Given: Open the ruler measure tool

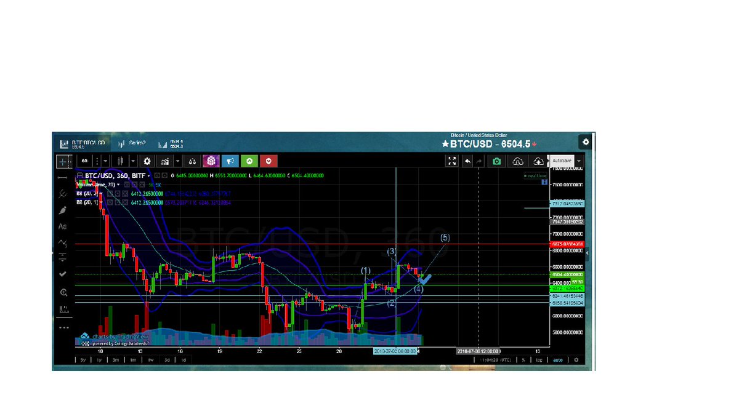Looking at the screenshot, I should tap(63, 309).
